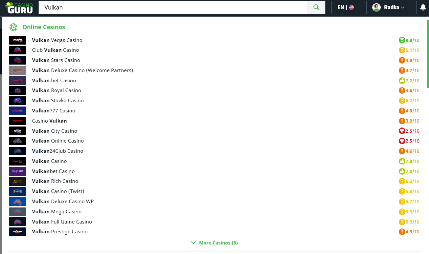Screen dimensions: 429x254
Task: Select Vulkan Rich Casino
Action: click(x=55, y=181)
